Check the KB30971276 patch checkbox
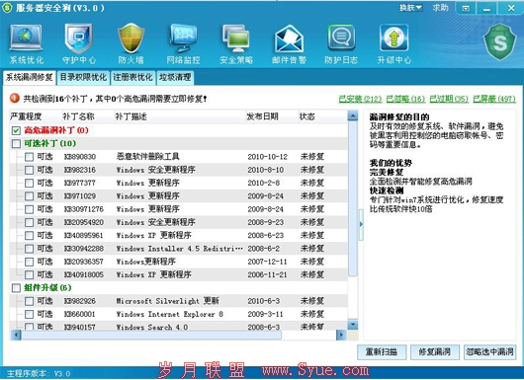This screenshot has width=524, height=380. pyautogui.click(x=29, y=209)
